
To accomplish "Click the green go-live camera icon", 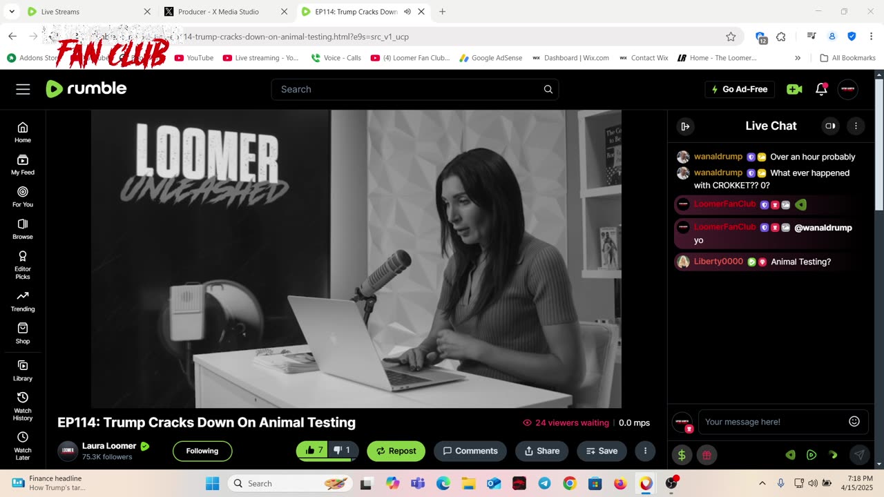I will (x=794, y=89).
